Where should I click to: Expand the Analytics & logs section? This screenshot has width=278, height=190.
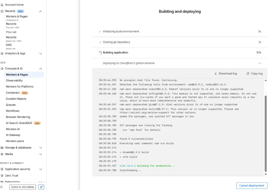pos(41,54)
